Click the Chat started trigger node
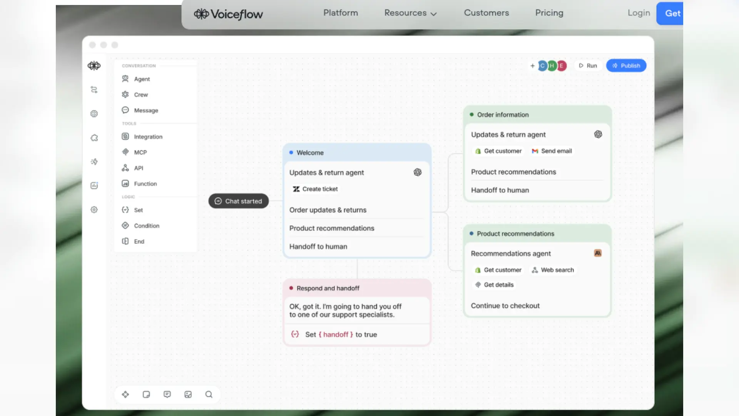The width and height of the screenshot is (739, 416). (x=239, y=201)
